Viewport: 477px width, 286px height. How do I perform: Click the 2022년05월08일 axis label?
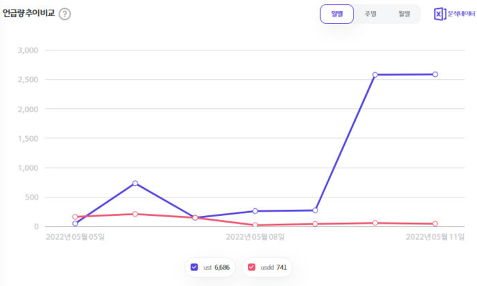point(255,237)
